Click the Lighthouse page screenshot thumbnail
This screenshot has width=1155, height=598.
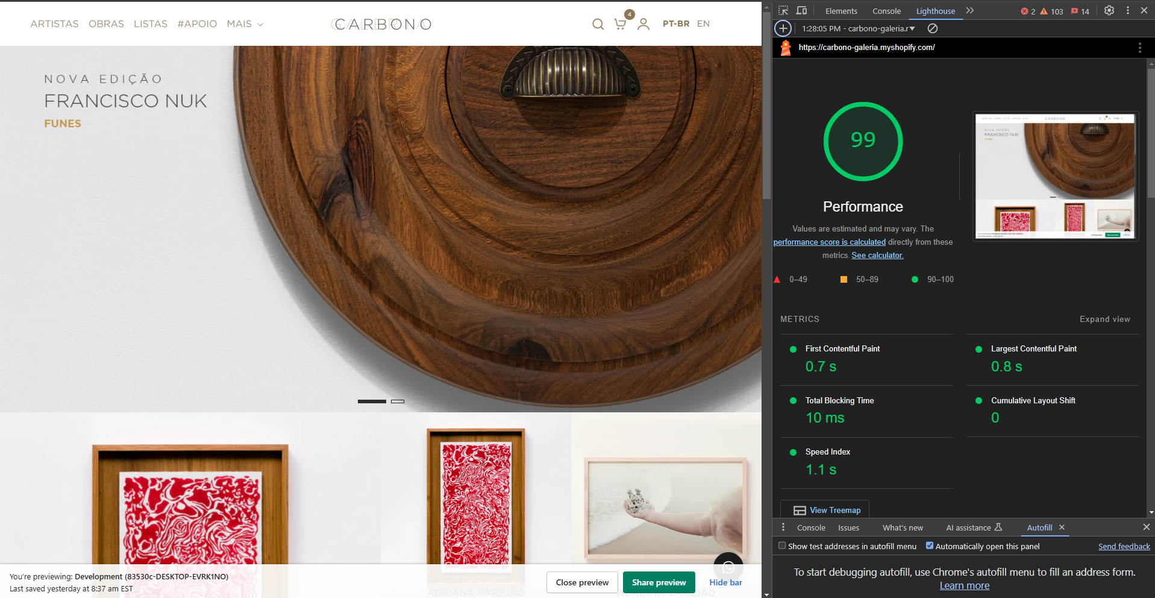point(1055,176)
